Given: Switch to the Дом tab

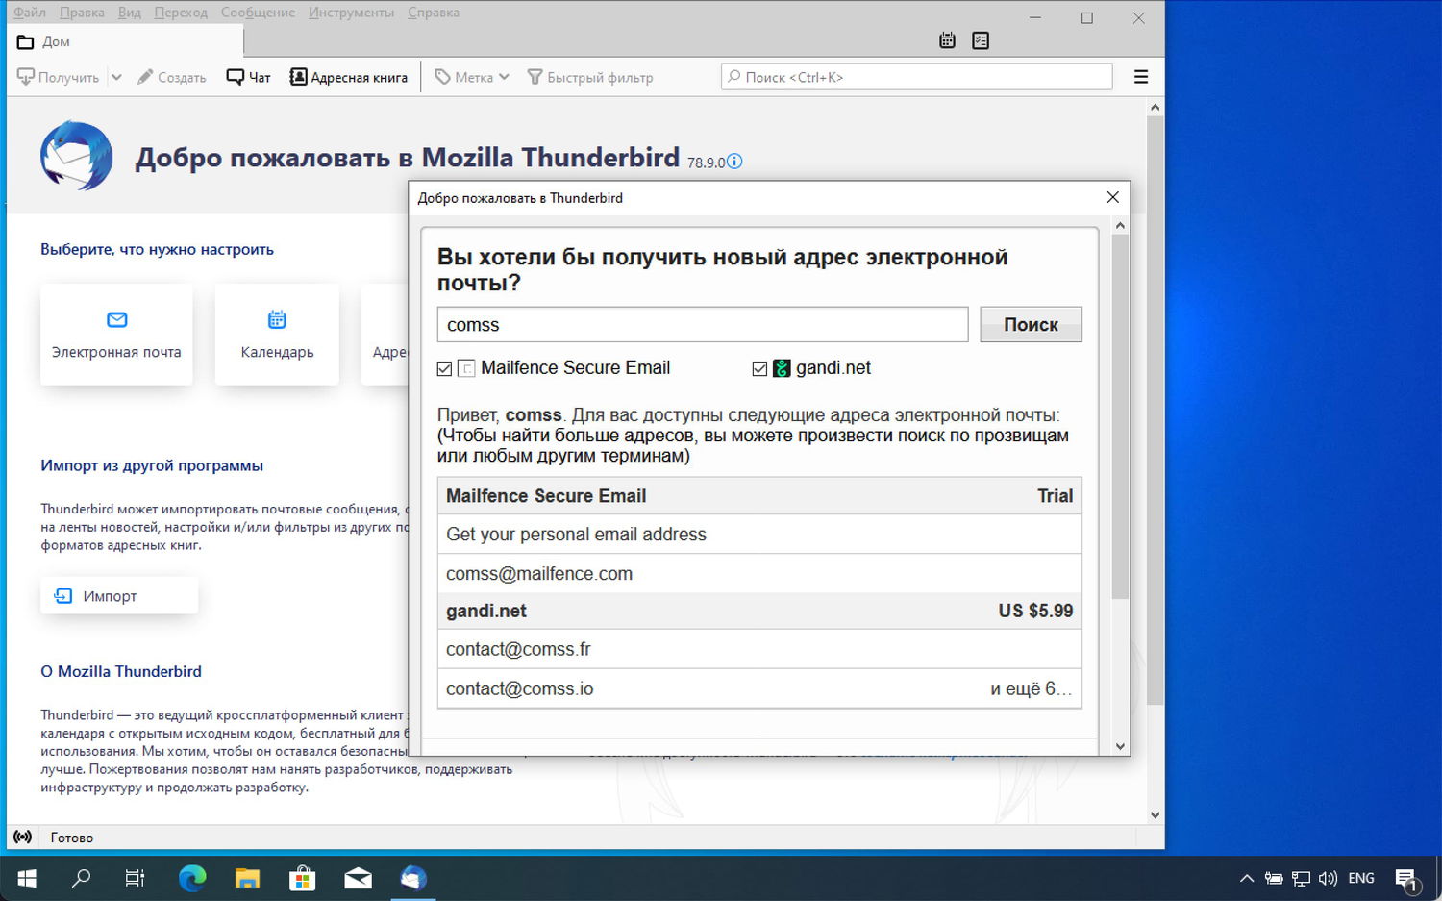Looking at the screenshot, I should pyautogui.click(x=125, y=41).
